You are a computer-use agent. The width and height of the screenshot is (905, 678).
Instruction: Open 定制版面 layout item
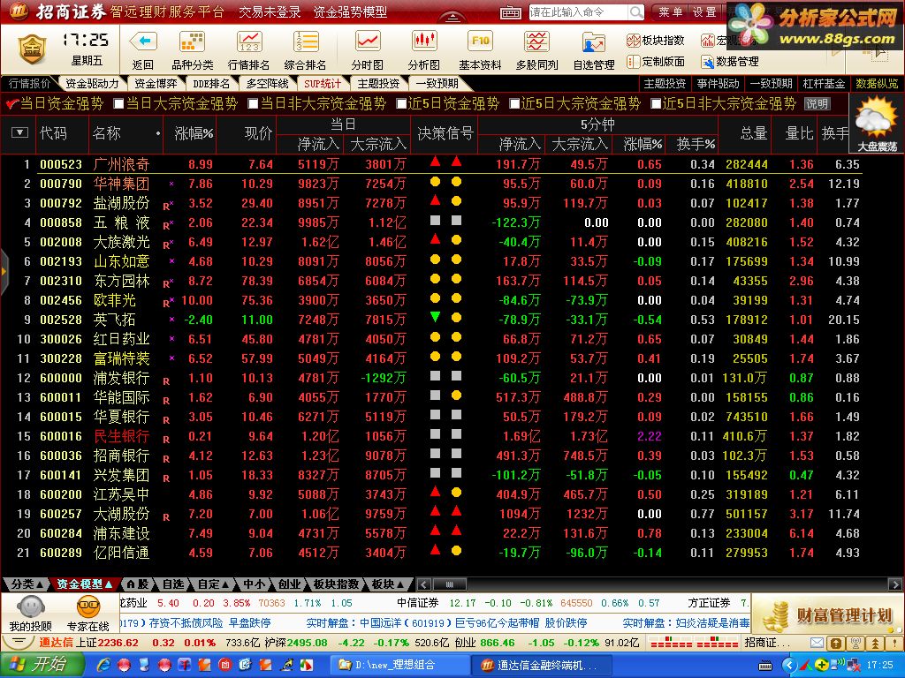tap(656, 61)
